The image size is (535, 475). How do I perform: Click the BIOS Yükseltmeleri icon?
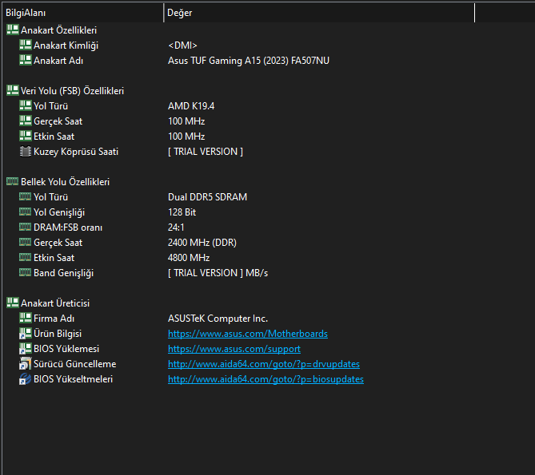[x=26, y=379]
